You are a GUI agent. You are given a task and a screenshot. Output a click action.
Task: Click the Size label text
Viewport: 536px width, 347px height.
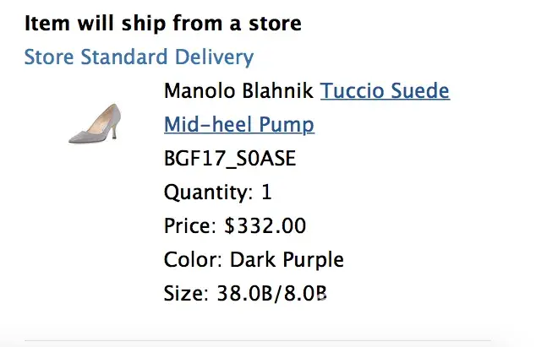185,294
